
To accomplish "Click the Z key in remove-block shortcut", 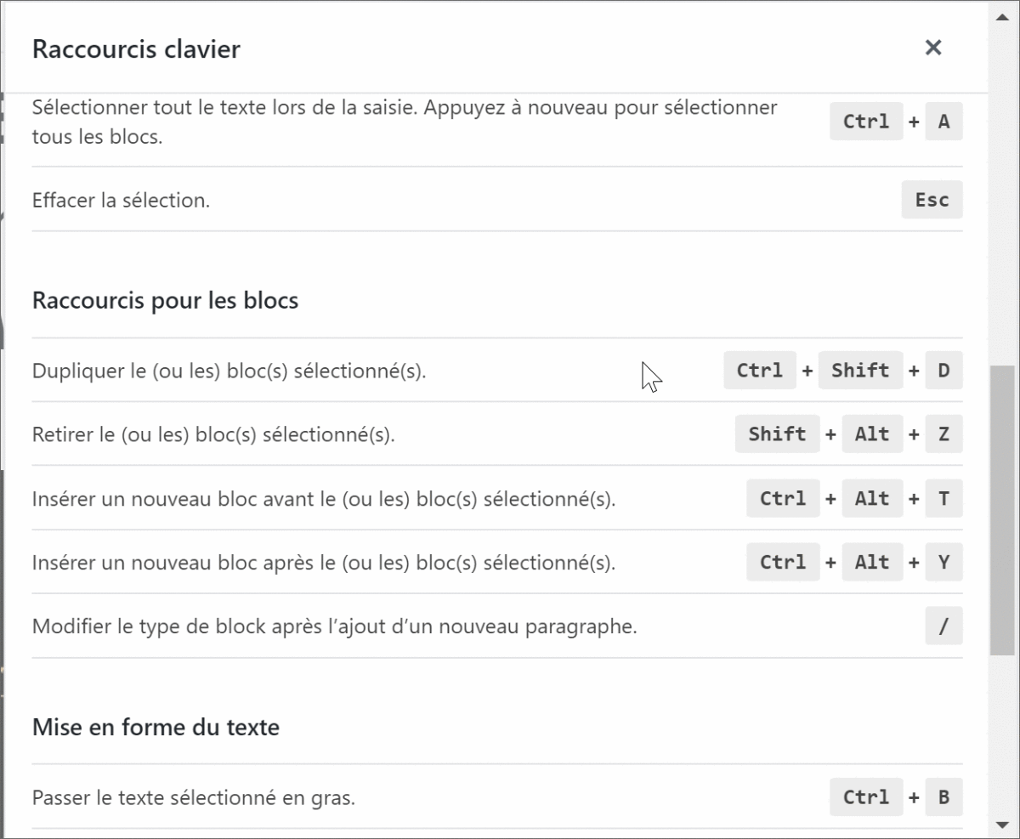I will (943, 434).
